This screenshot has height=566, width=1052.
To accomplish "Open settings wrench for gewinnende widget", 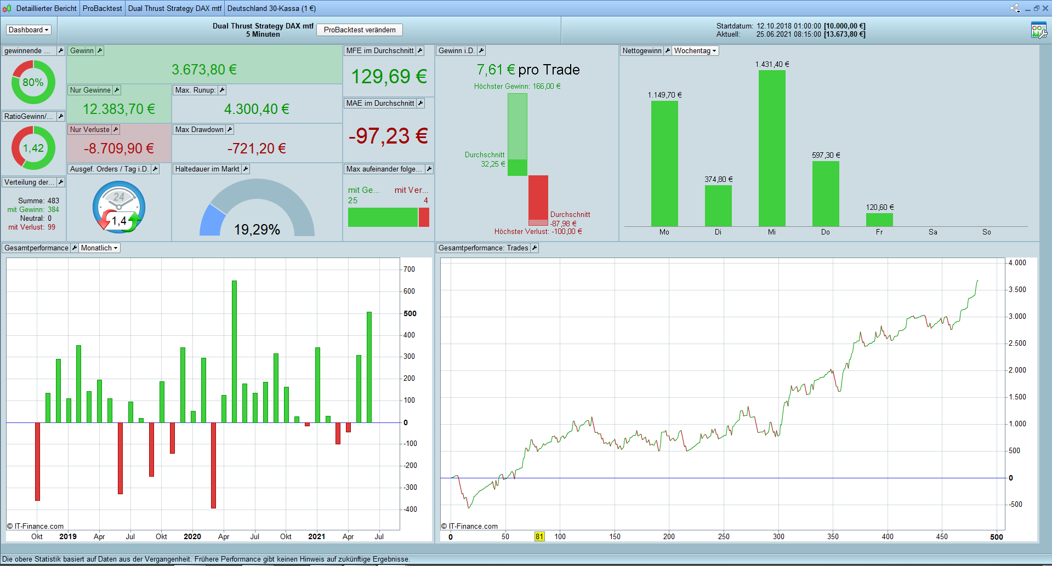I will point(61,51).
